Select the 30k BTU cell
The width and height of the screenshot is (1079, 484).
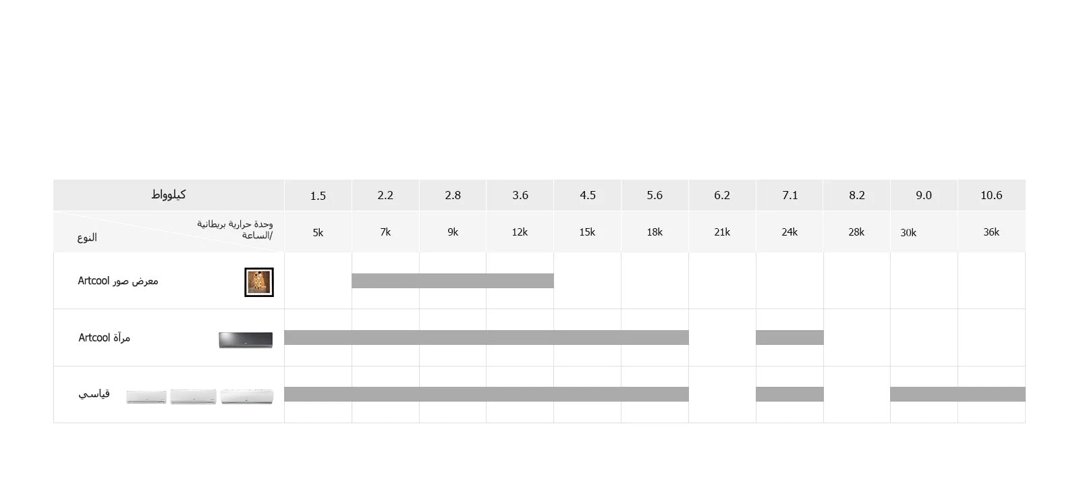[908, 233]
